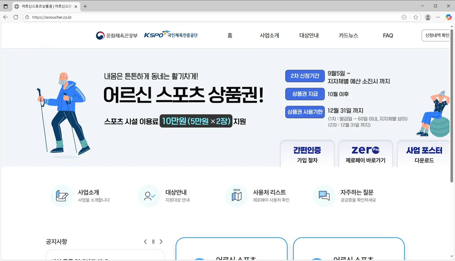The image size is (455, 261).
Task: Show the previous 공지사항 notice
Action: 145,242
